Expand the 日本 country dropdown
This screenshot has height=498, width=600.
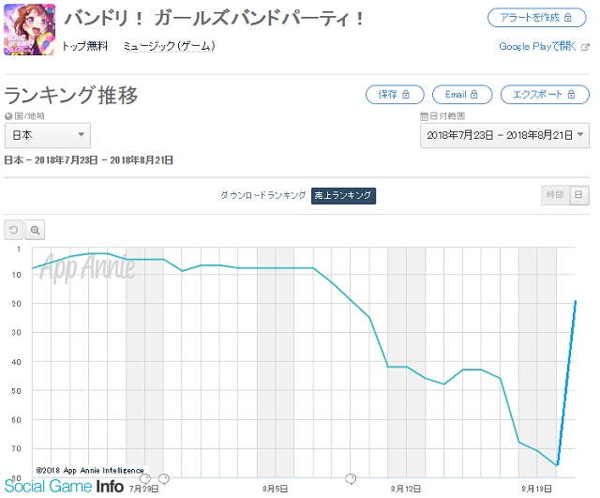pos(48,135)
